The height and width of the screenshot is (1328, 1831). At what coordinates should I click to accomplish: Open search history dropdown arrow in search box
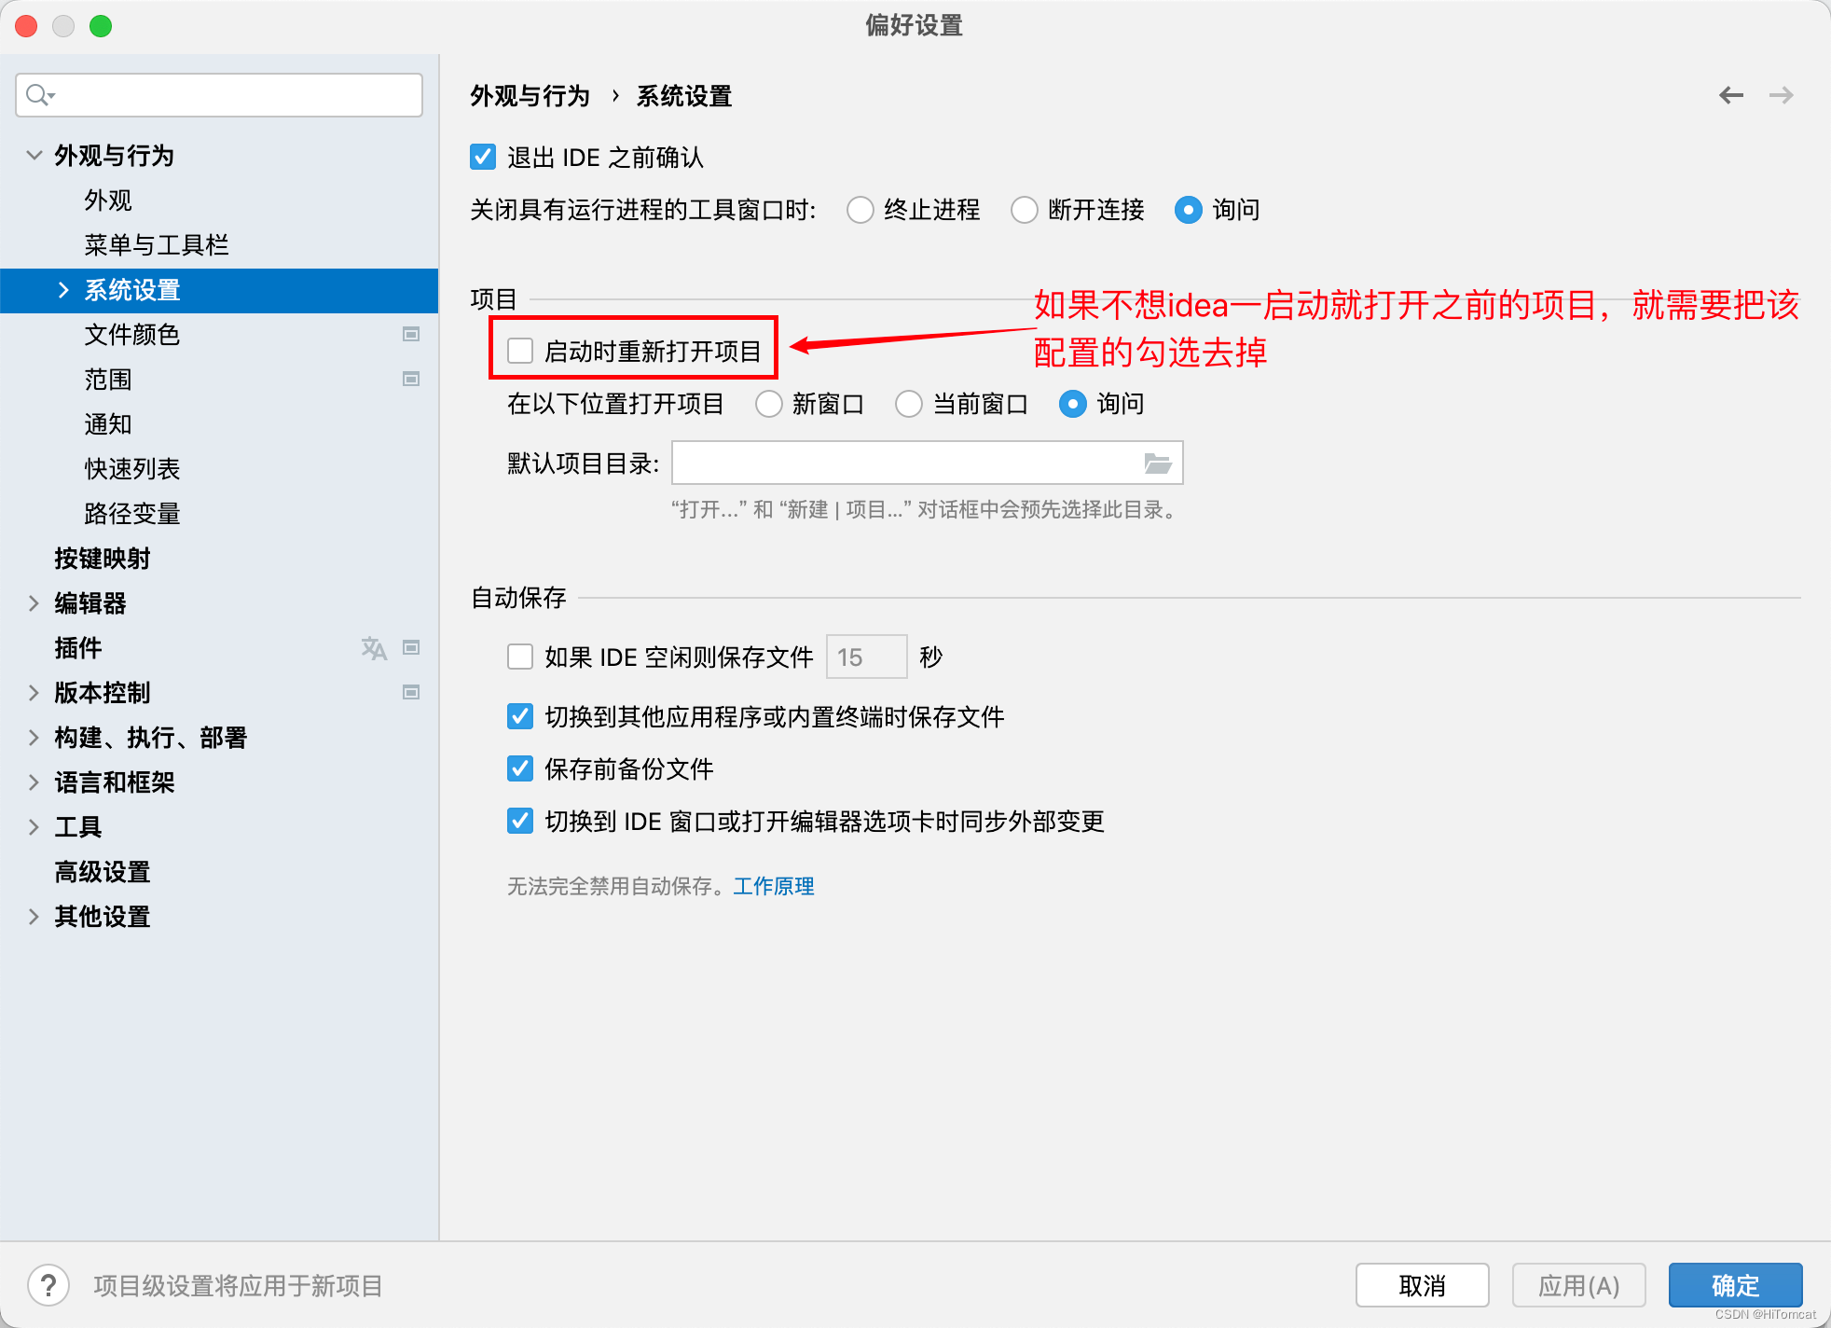click(52, 95)
